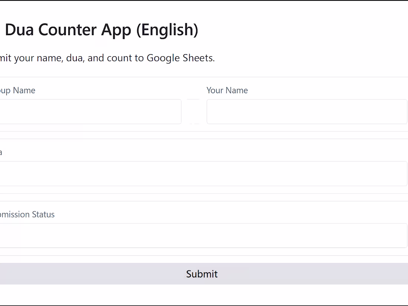Activate the Your Name input for typing
Screen dimensions: 408x306
[x=307, y=111]
